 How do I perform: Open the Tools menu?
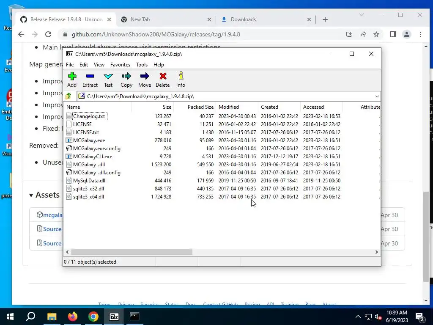click(142, 65)
